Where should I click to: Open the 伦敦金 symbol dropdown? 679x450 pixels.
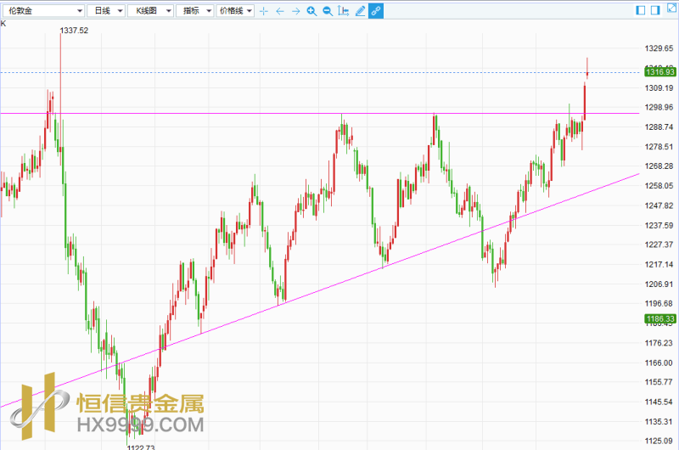pos(44,11)
